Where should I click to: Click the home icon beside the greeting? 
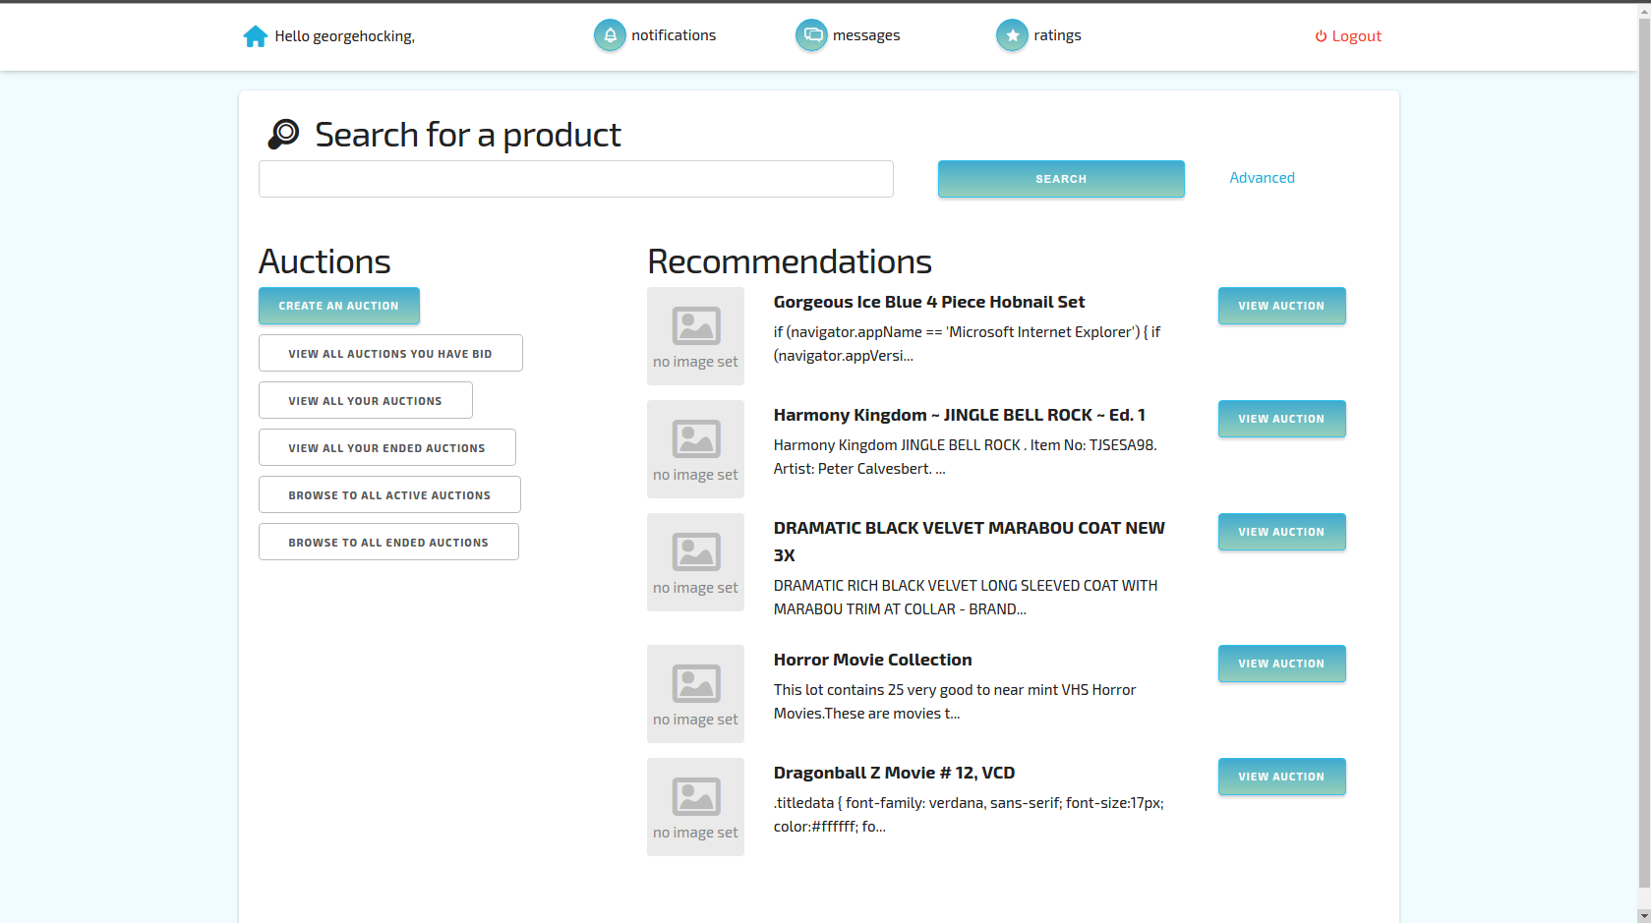(256, 35)
